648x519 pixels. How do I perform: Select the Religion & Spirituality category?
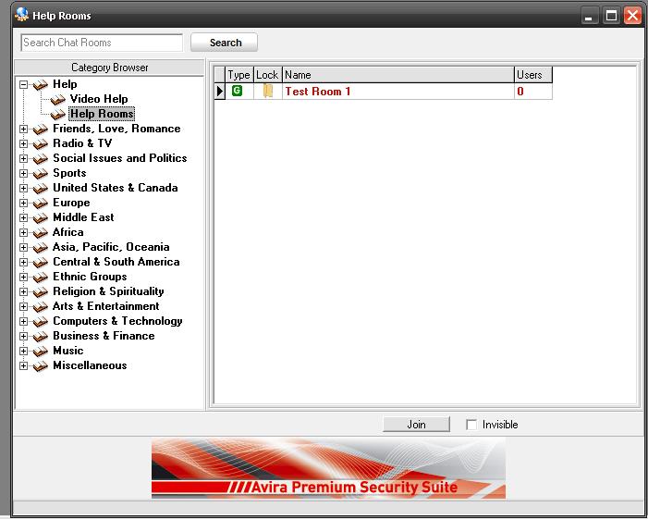coord(108,291)
